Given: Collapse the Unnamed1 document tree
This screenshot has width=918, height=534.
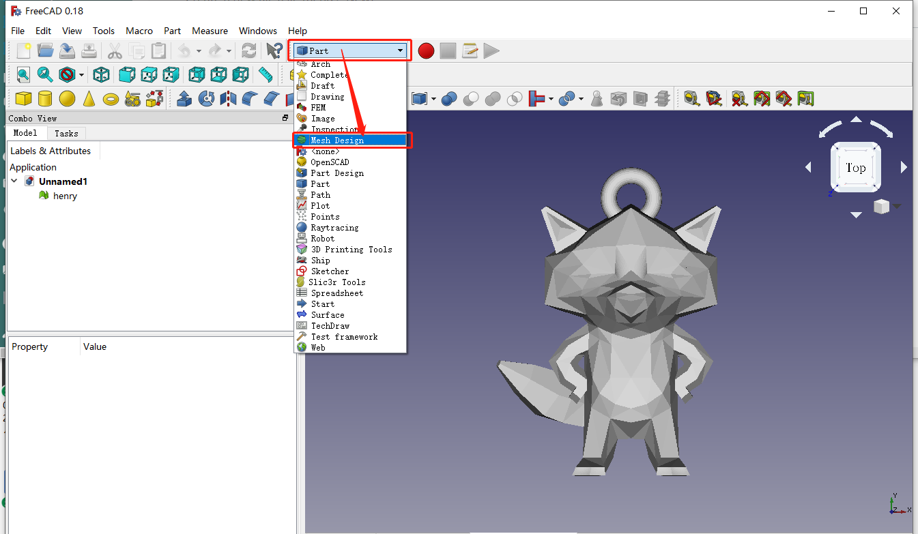Looking at the screenshot, I should [14, 181].
